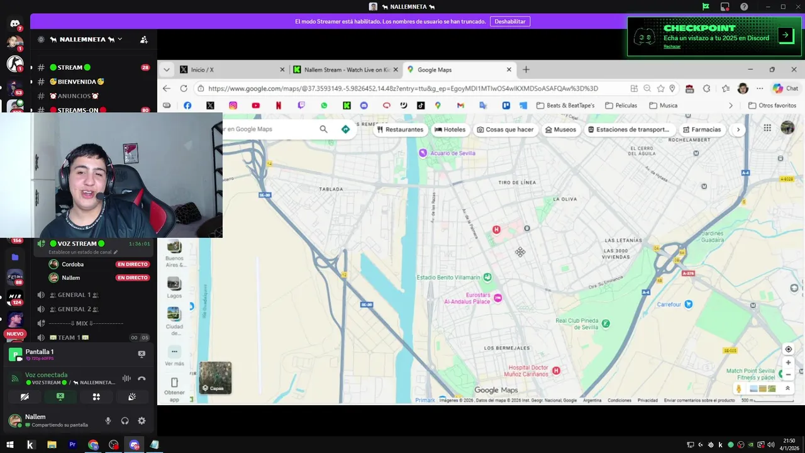Screen dimensions: 805x453
Task: Open YouTube bookmark icon
Action: pos(255,106)
